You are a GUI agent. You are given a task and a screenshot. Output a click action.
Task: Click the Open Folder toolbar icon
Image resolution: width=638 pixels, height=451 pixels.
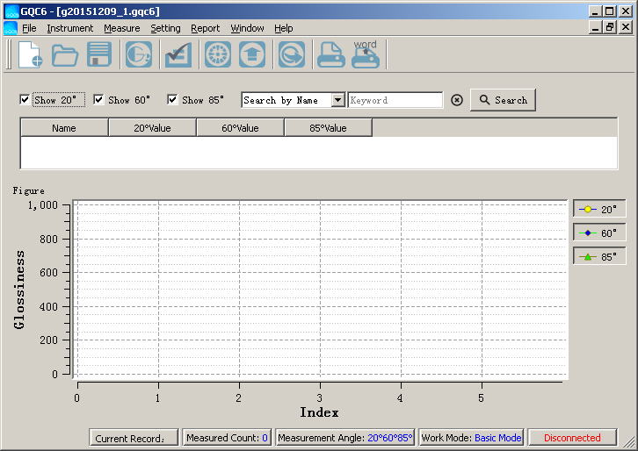65,54
